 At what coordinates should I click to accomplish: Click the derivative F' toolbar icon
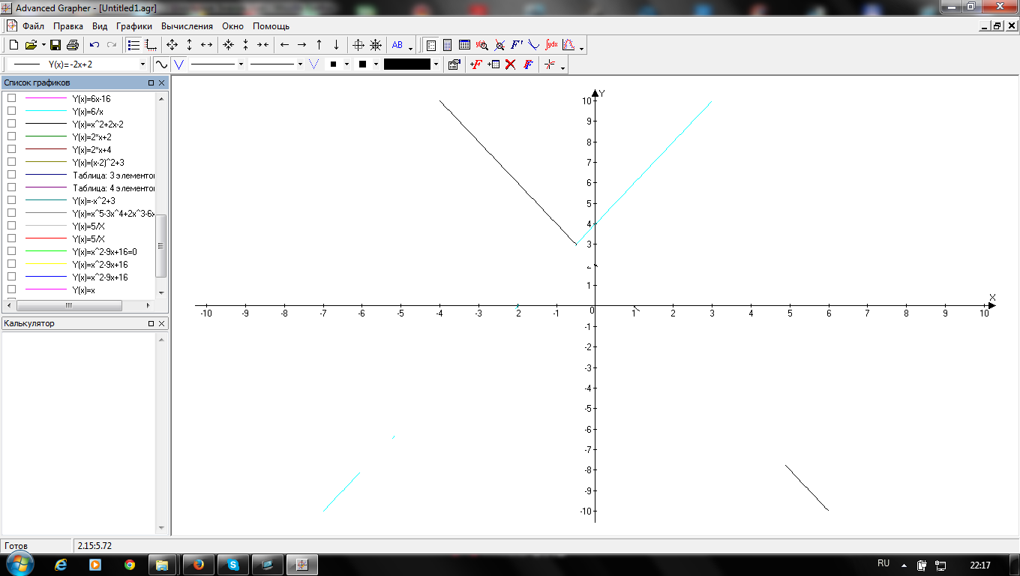[x=517, y=45]
